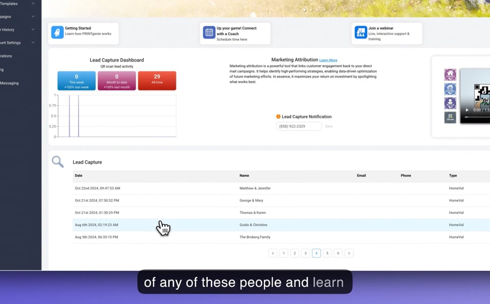Click the This week stats tile

click(77, 81)
